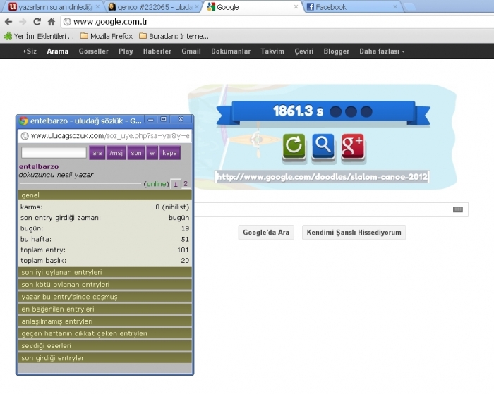Expand en beğenilen entryleri
This screenshot has width=494, height=394.
point(104,309)
